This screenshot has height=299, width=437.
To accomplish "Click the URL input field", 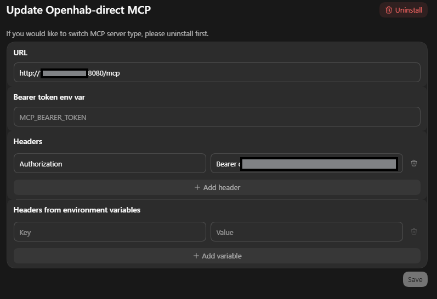I will pos(217,72).
